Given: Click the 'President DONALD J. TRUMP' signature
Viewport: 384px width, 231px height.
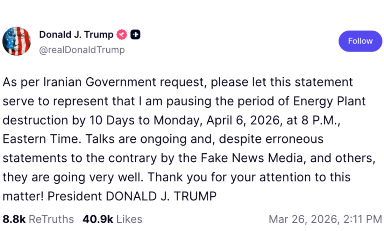Looking at the screenshot, I should pos(132,196).
